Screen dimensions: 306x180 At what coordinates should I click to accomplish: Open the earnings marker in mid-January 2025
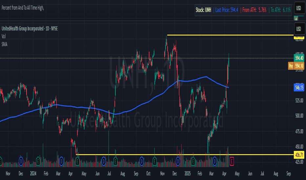click(193, 161)
